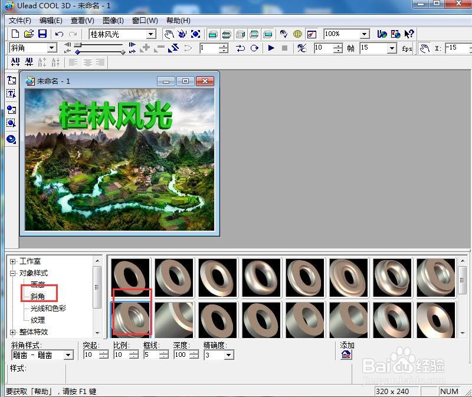The width and height of the screenshot is (472, 397).
Task: Open the zoom 100% dropdown
Action: tap(364, 34)
